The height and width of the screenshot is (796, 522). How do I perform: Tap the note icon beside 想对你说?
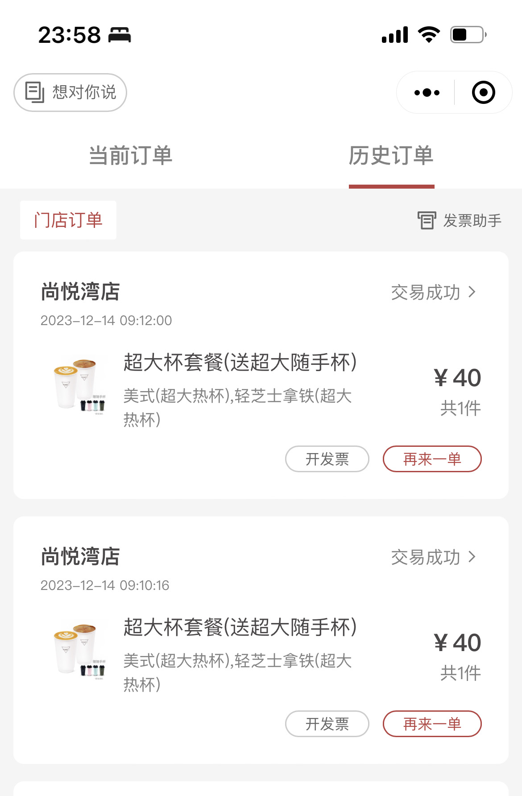[x=35, y=92]
